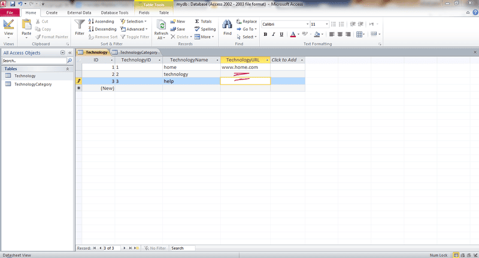This screenshot has width=479, height=258.
Task: Click the Paste clipboard icon
Action: 26,25
